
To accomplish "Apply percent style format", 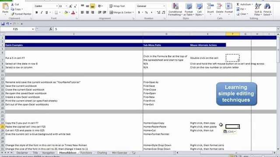I will click(147, 13).
